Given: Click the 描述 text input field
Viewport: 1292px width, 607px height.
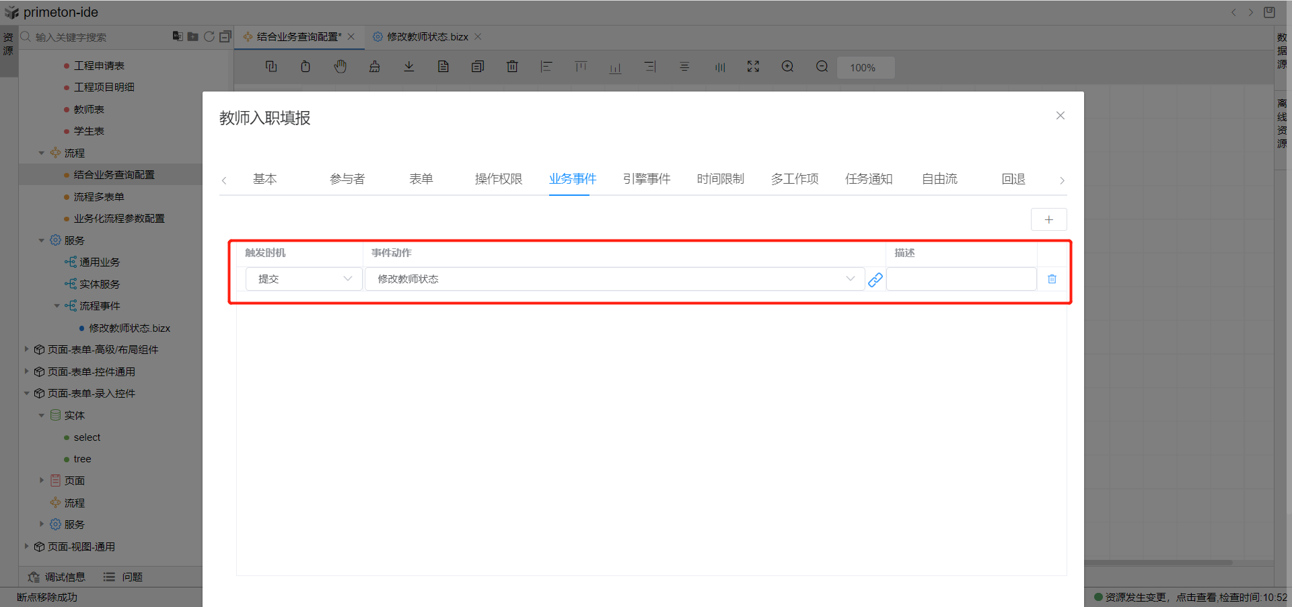Looking at the screenshot, I should coord(960,279).
